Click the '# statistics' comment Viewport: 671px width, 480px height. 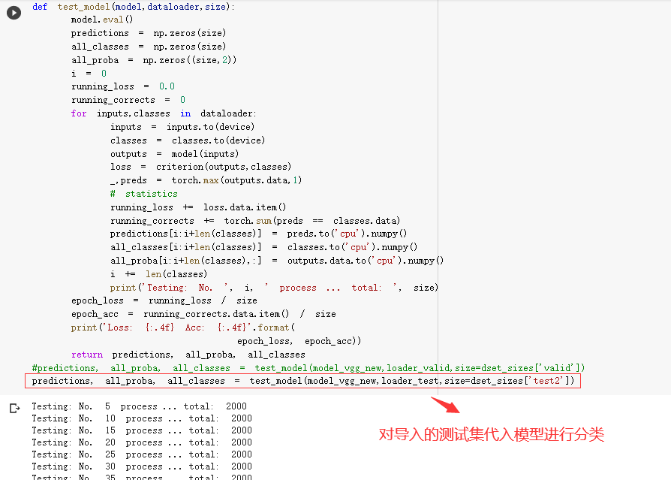coord(144,194)
